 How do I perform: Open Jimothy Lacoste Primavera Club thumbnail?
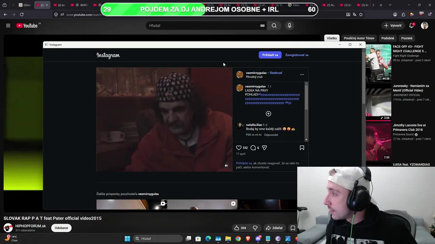point(378,141)
